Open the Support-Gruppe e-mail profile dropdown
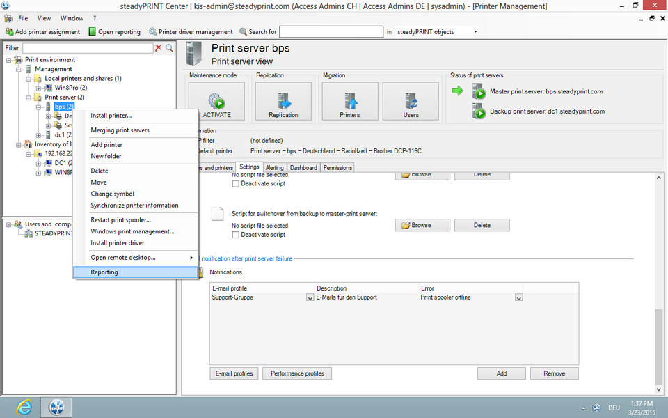This screenshot has height=418, width=668. pyautogui.click(x=310, y=297)
